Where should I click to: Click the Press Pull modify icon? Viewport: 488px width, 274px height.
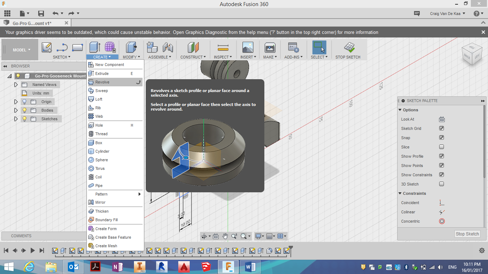point(131,47)
